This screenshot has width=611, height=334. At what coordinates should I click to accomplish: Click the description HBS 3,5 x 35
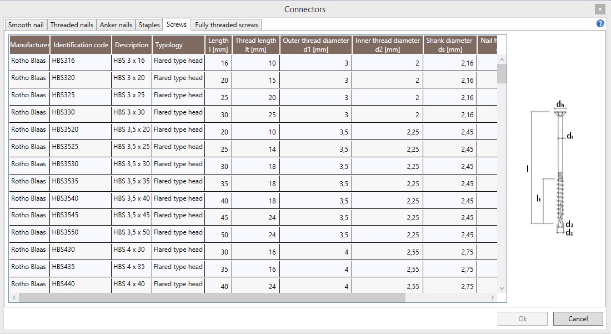(132, 182)
